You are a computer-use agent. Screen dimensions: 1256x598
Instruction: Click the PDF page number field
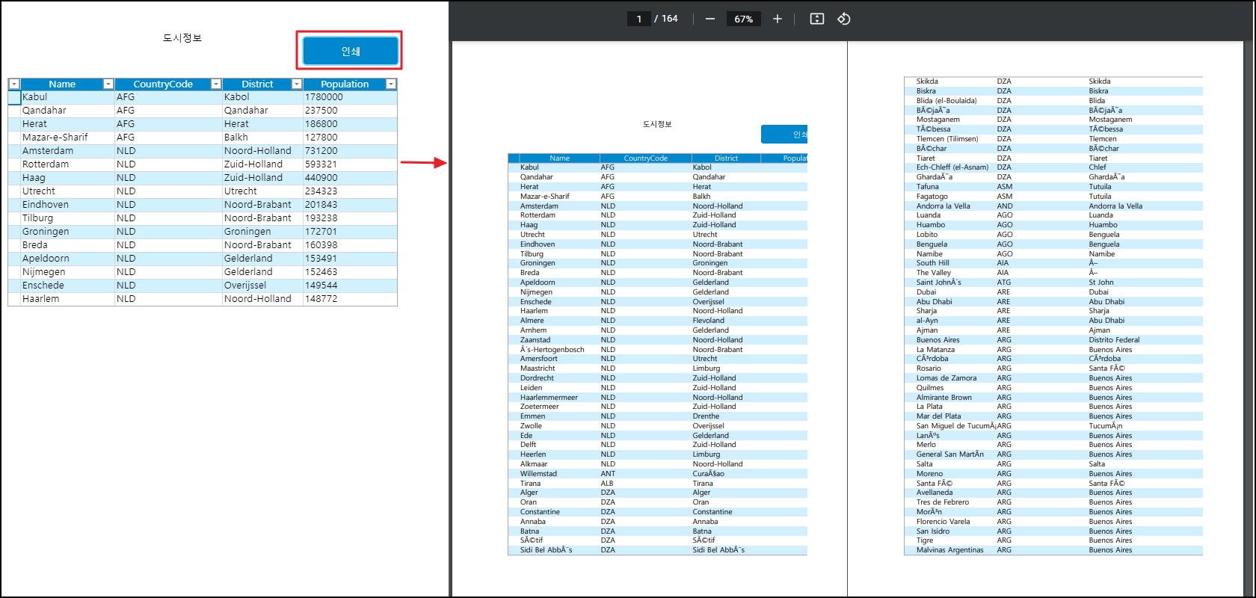pyautogui.click(x=639, y=19)
